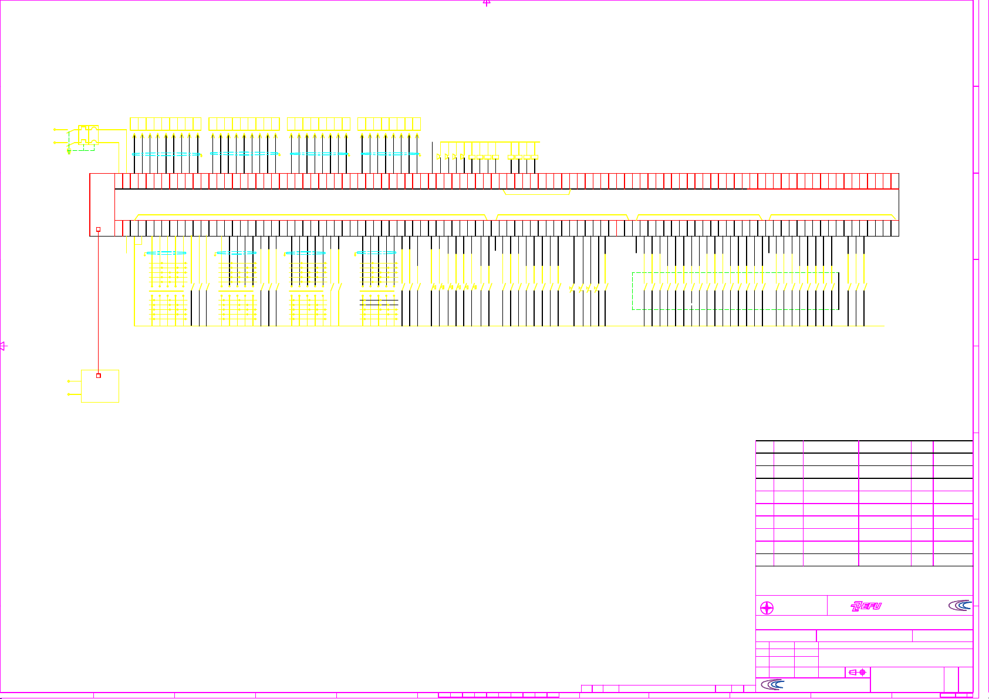989x699 pixels.
Task: Click the green dashed ground line under breaker
Action: click(x=82, y=151)
